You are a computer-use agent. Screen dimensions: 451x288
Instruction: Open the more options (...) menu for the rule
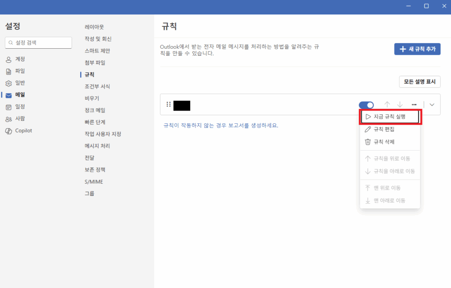(414, 104)
